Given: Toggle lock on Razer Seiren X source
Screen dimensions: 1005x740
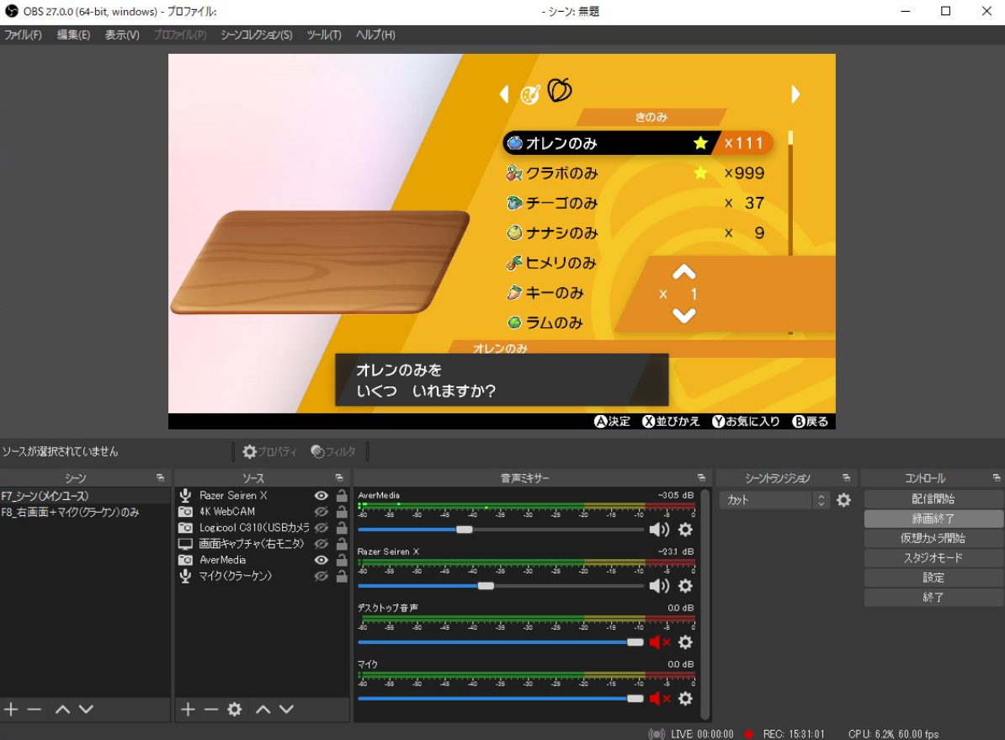Looking at the screenshot, I should [342, 496].
